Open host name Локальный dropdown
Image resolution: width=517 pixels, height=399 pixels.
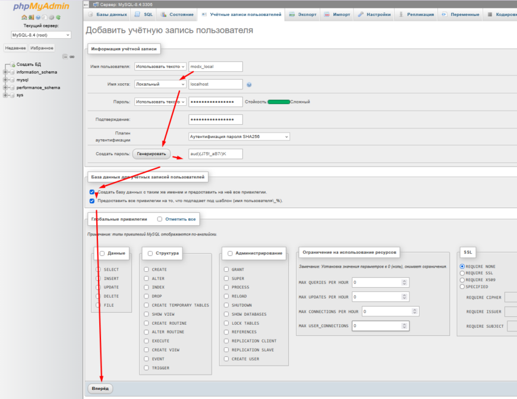(x=160, y=84)
